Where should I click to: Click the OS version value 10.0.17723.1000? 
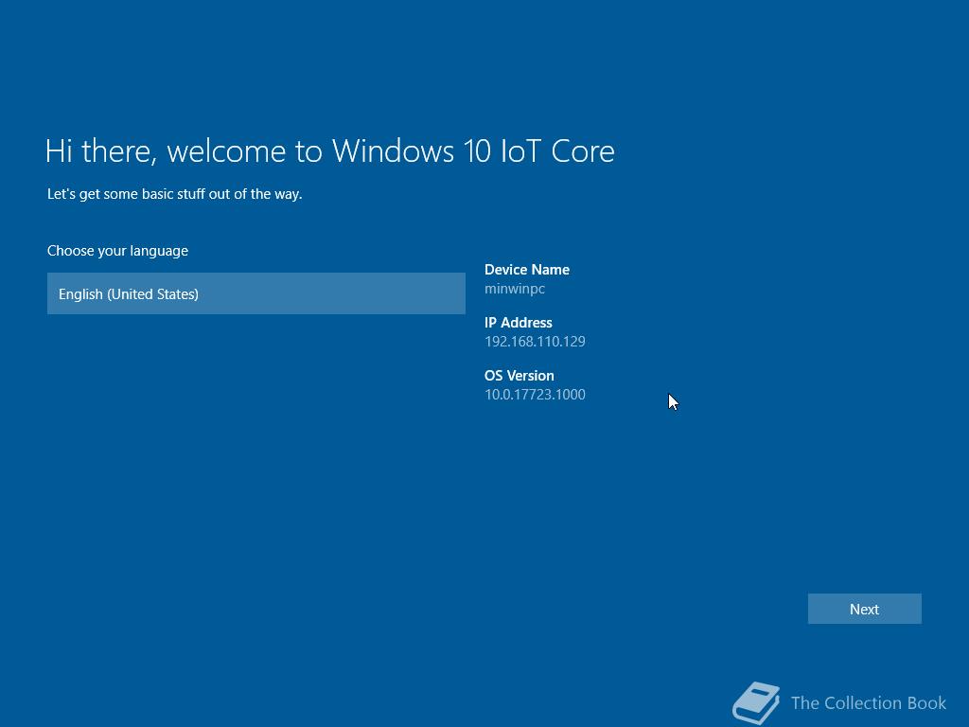coord(535,395)
